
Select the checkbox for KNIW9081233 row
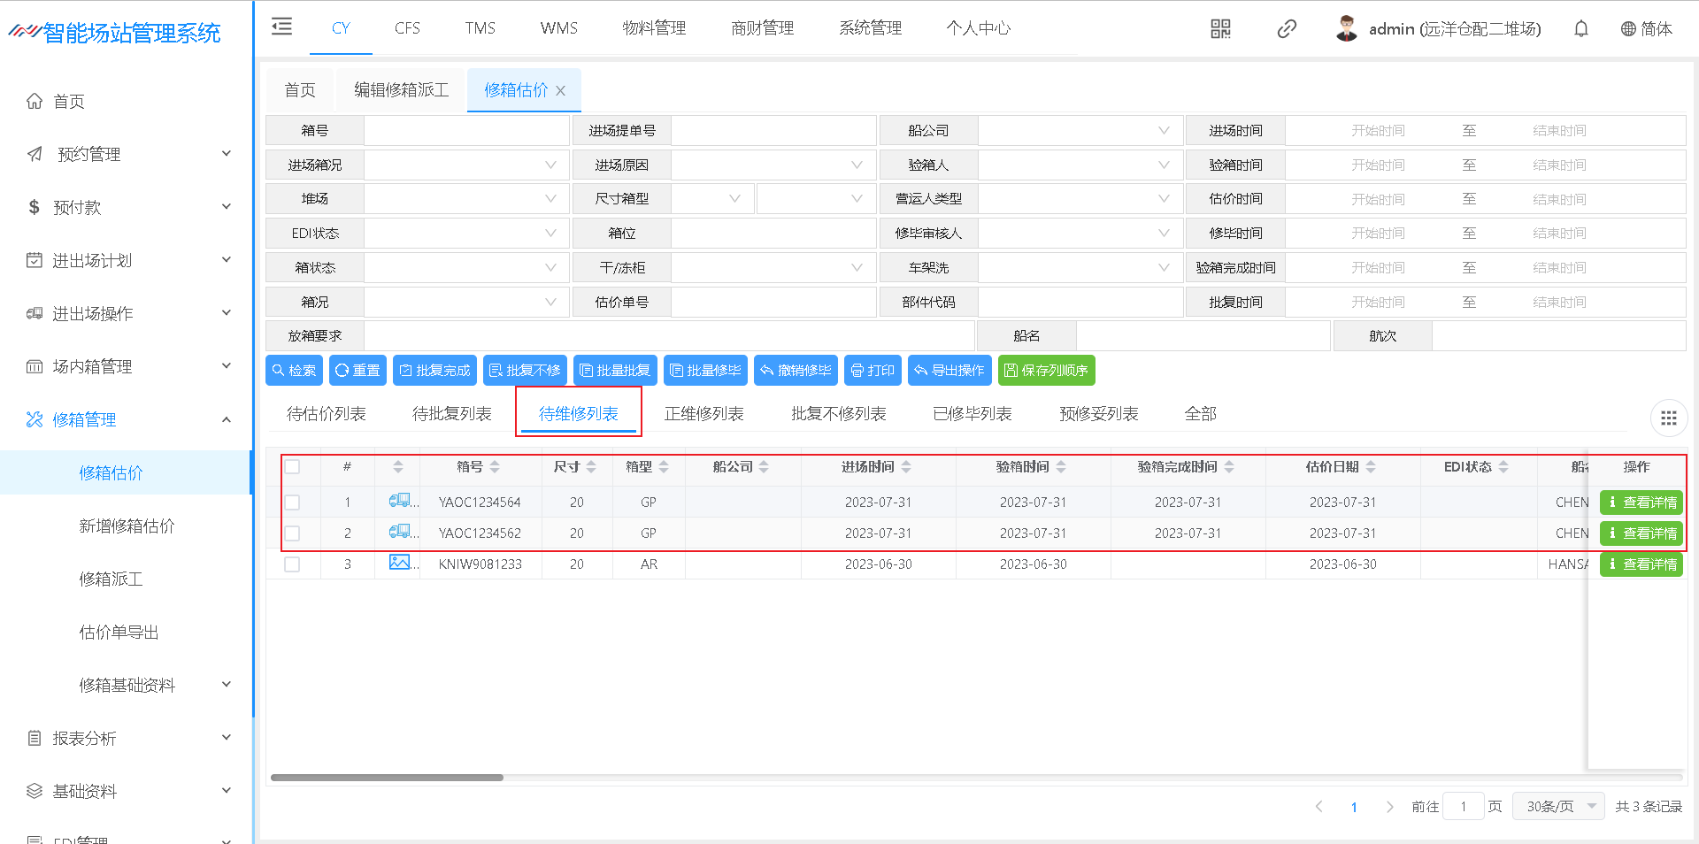[x=292, y=564]
